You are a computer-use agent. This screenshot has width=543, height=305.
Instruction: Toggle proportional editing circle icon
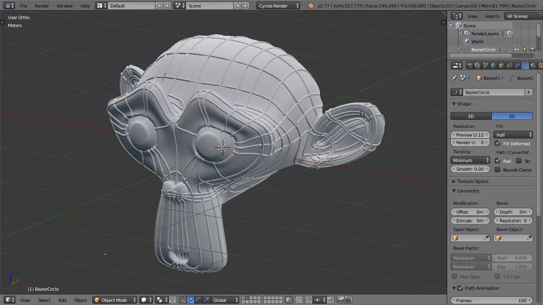click(299, 300)
